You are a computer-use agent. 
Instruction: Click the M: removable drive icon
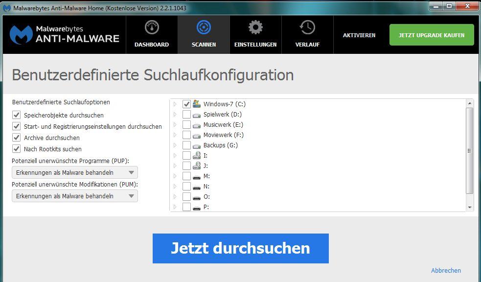pyautogui.click(x=197, y=177)
